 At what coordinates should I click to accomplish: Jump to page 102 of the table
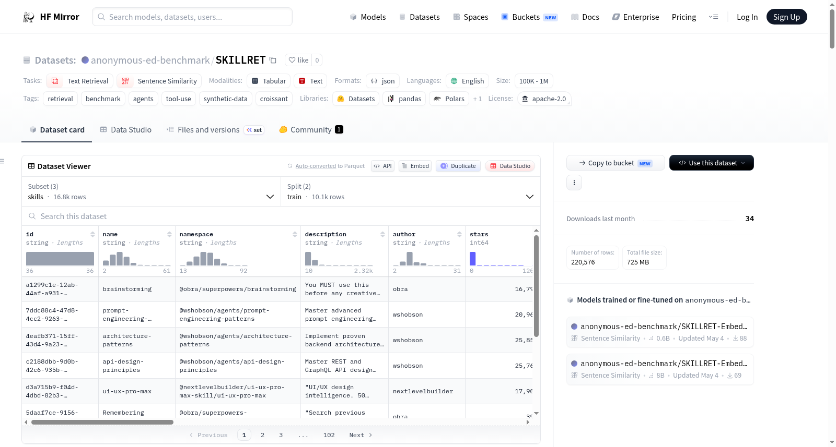(329, 435)
